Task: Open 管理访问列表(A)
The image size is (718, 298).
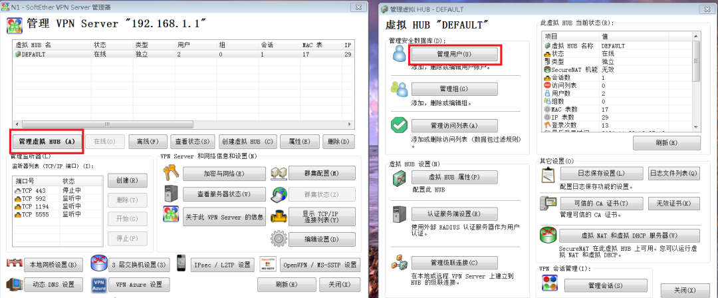Action: click(454, 126)
